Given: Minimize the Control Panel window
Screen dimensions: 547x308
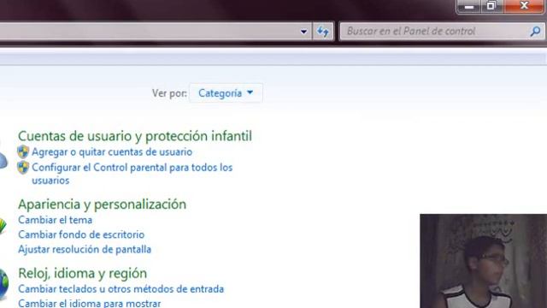Looking at the screenshot, I should (x=469, y=6).
